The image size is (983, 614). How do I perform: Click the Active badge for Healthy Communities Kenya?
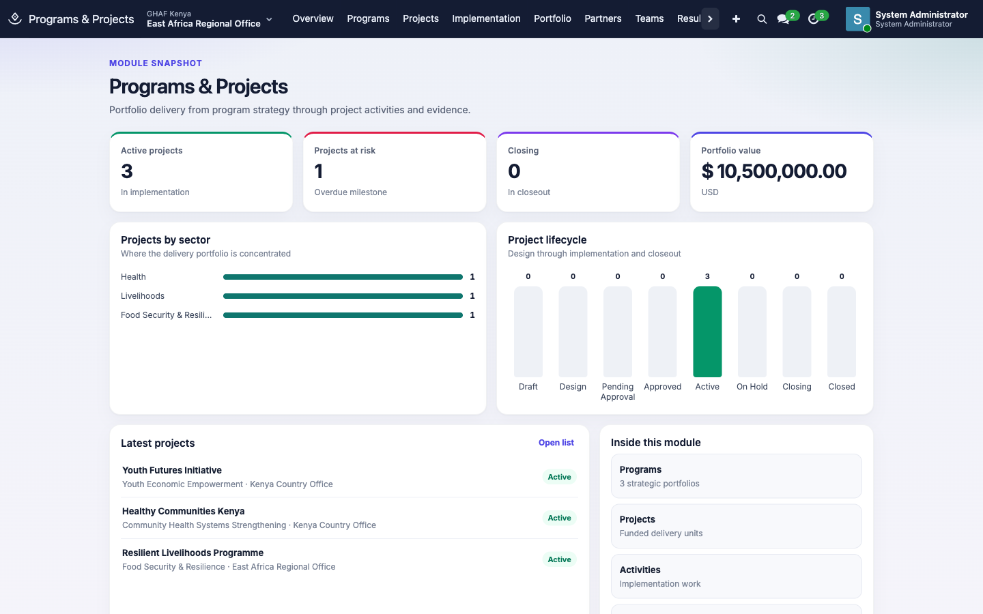pyautogui.click(x=560, y=518)
